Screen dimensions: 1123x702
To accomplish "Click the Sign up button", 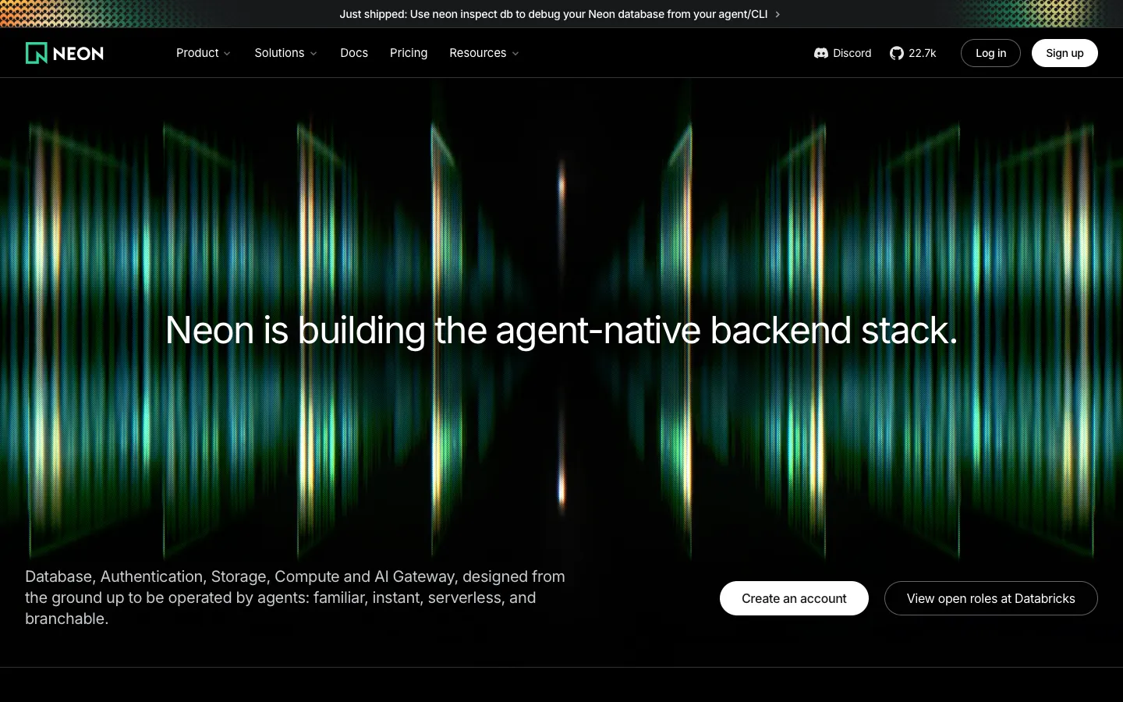I will click(1065, 53).
